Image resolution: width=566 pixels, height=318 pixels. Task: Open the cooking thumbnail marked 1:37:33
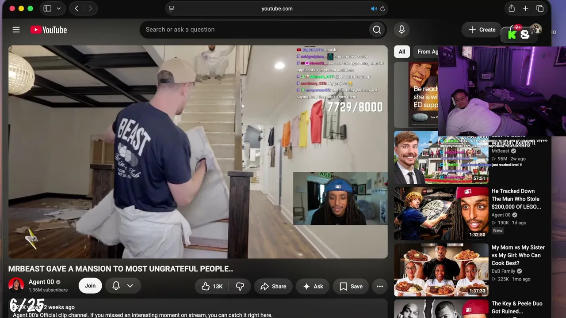[x=441, y=269]
